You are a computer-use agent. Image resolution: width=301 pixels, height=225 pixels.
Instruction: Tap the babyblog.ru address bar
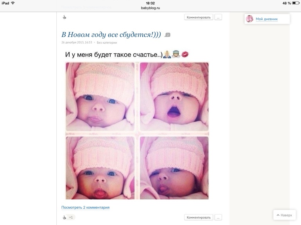point(150,8)
